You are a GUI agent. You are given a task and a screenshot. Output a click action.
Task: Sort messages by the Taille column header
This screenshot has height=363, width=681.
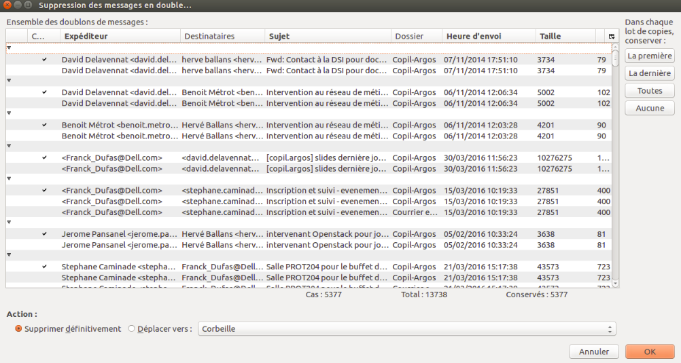point(564,36)
